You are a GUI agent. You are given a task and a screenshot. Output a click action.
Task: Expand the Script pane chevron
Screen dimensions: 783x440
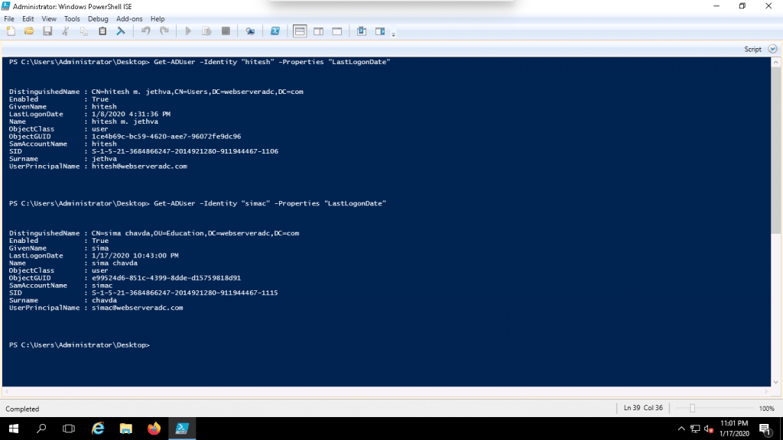coord(772,48)
